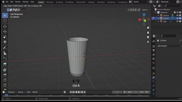Click the End frame 250 field
This screenshot has width=182, height=102.
(x=144, y=92)
